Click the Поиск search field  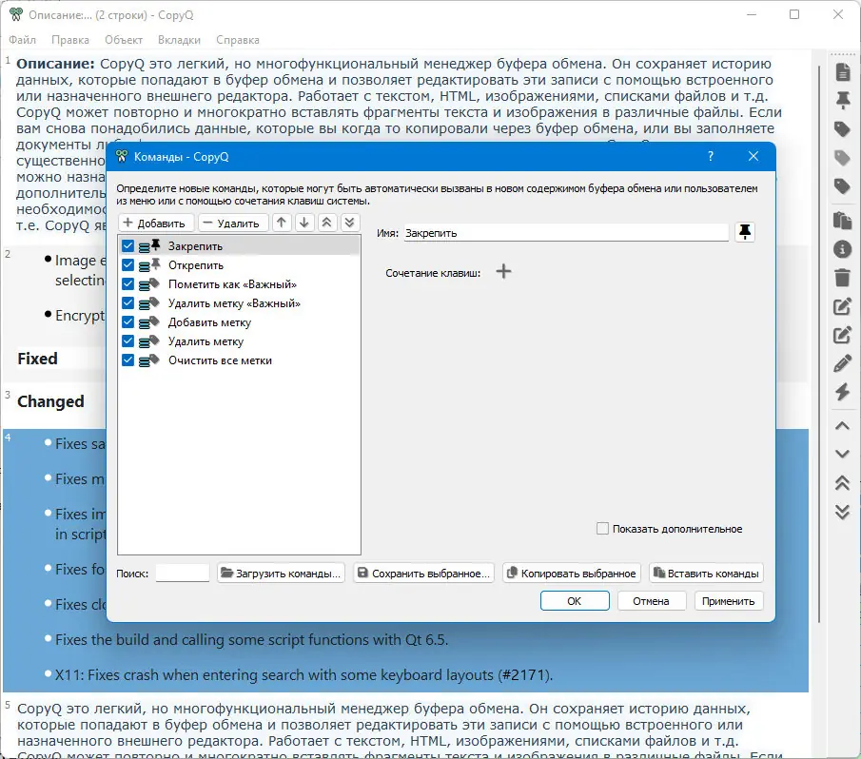coord(183,573)
